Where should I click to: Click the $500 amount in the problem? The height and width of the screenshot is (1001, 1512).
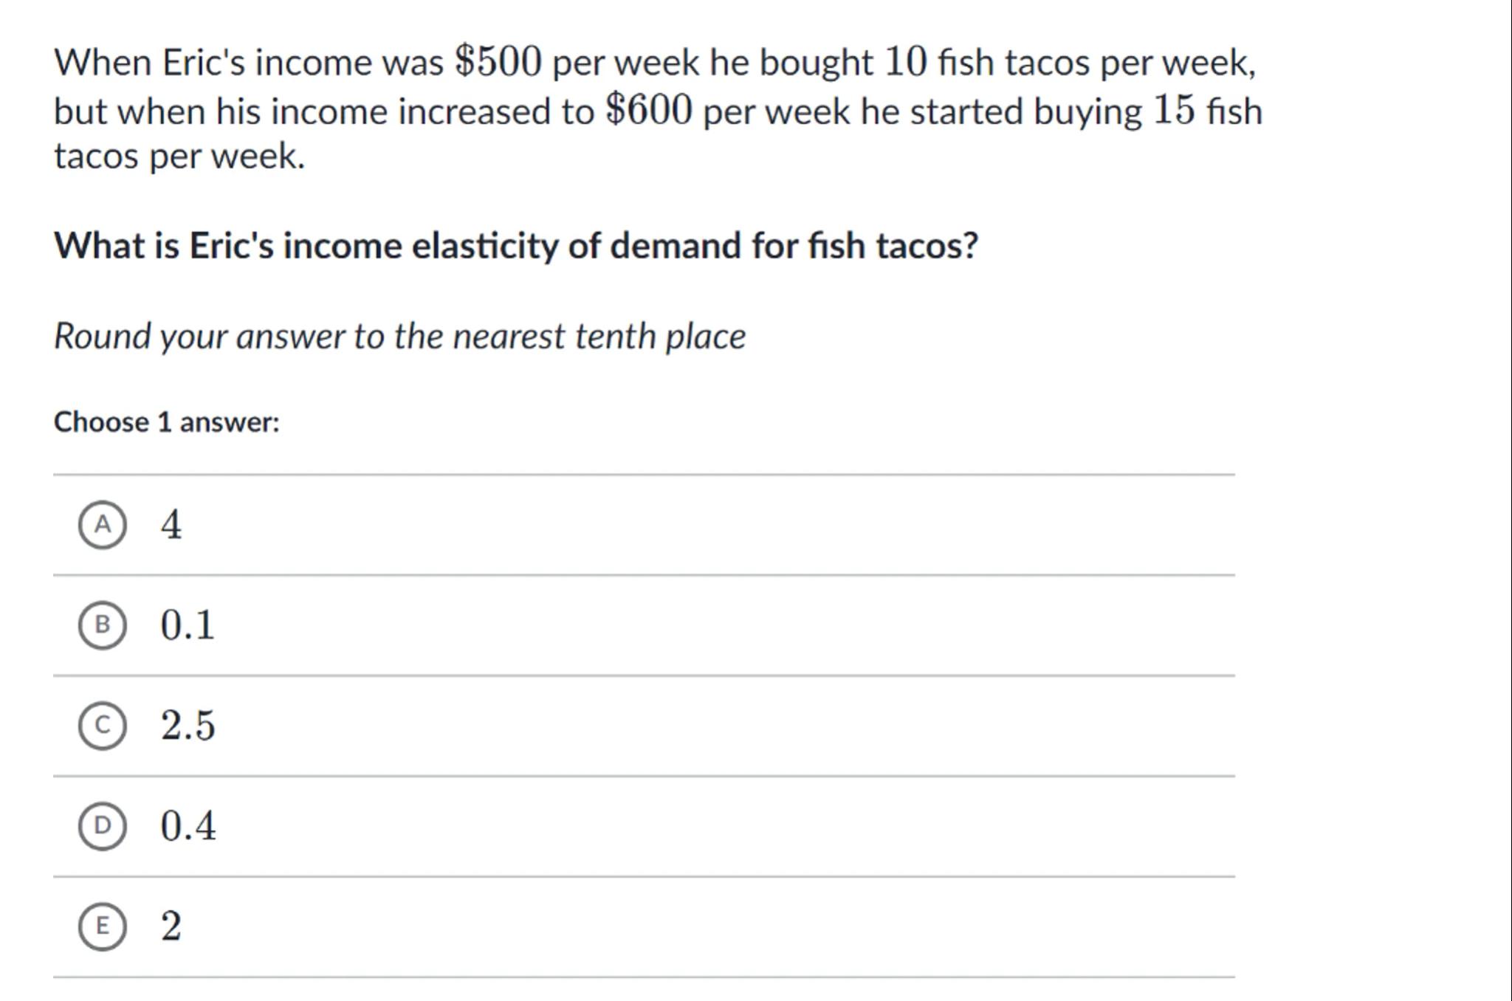pyautogui.click(x=498, y=62)
